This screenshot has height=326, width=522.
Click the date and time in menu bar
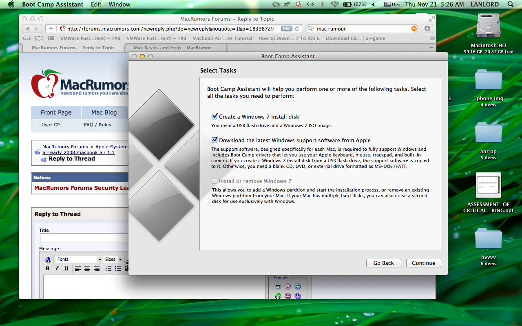click(434, 4)
